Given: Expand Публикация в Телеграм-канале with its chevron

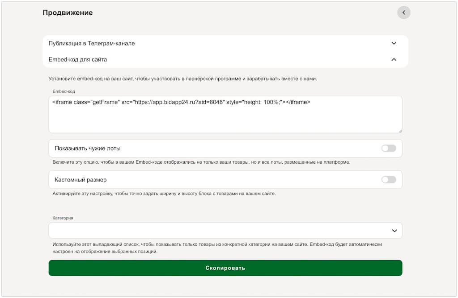Looking at the screenshot, I should point(394,43).
